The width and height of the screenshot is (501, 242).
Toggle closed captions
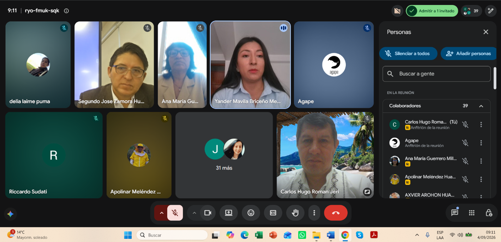[x=273, y=213]
